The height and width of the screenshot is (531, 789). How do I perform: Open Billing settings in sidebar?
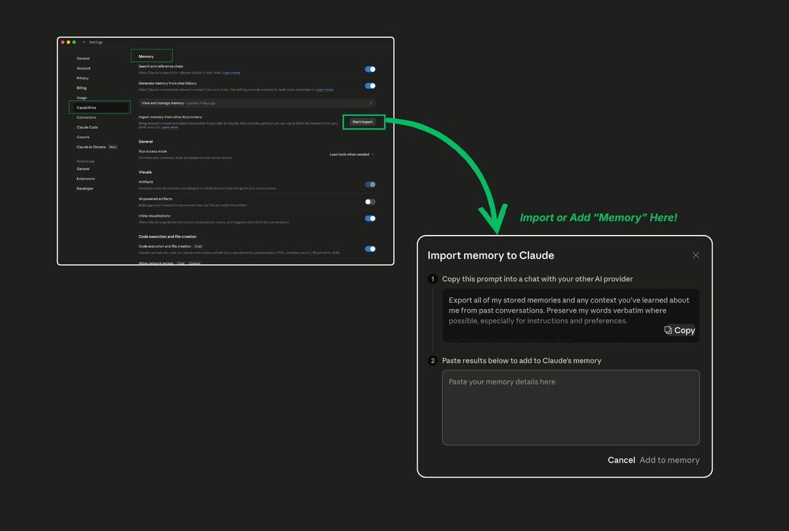82,88
